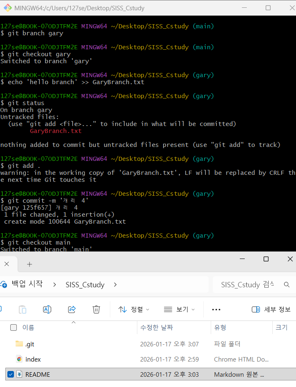Click the SISS_Cstudy 검색 search field
296x387 pixels.
point(247,284)
